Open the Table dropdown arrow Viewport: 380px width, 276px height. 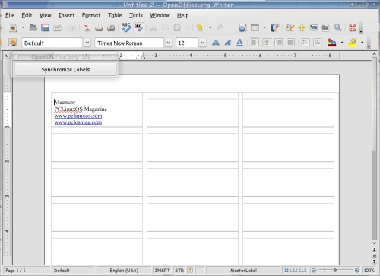tap(264, 27)
